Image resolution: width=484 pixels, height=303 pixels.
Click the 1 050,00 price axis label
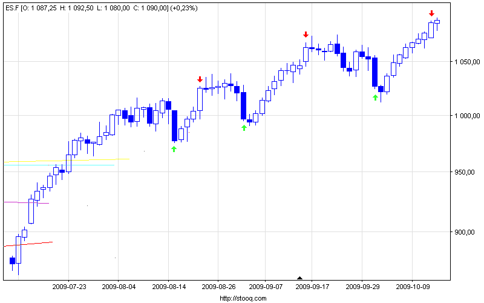pos(467,62)
